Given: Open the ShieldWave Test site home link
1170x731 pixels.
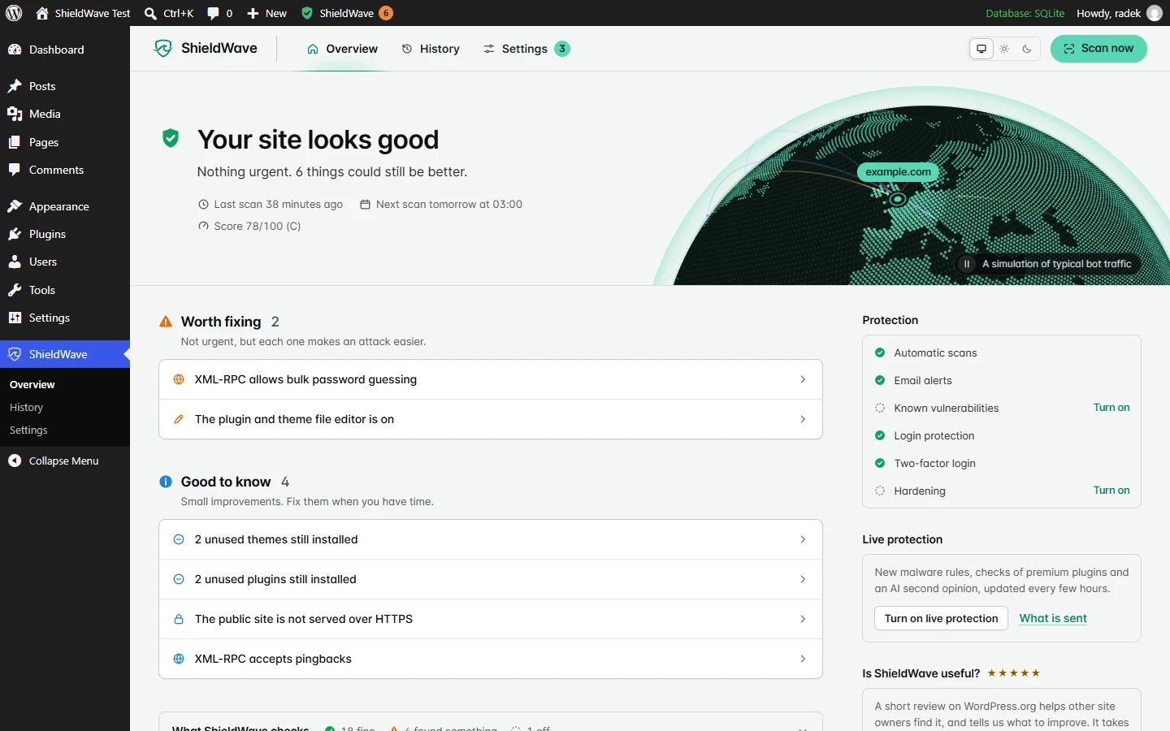Looking at the screenshot, I should (x=83, y=13).
